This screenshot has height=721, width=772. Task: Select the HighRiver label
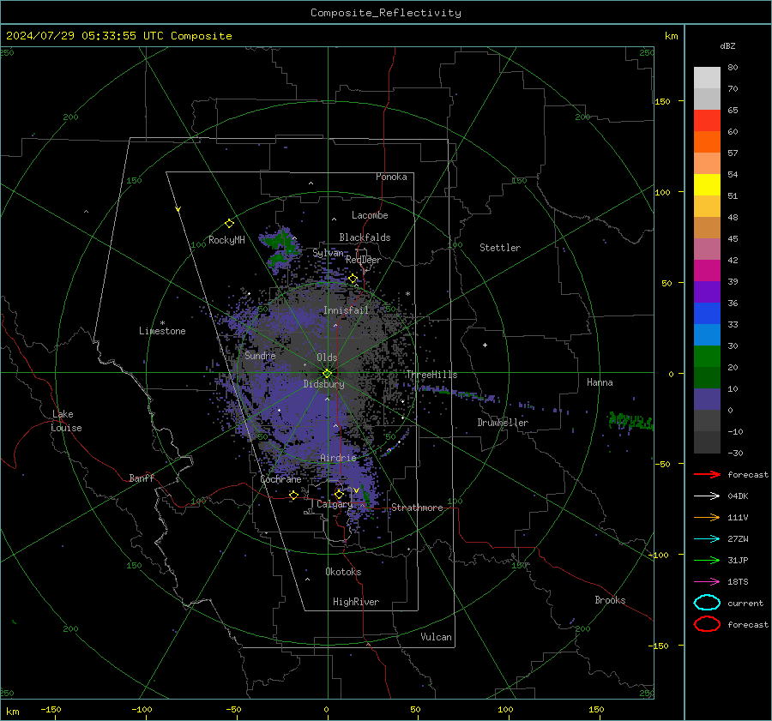(x=356, y=602)
